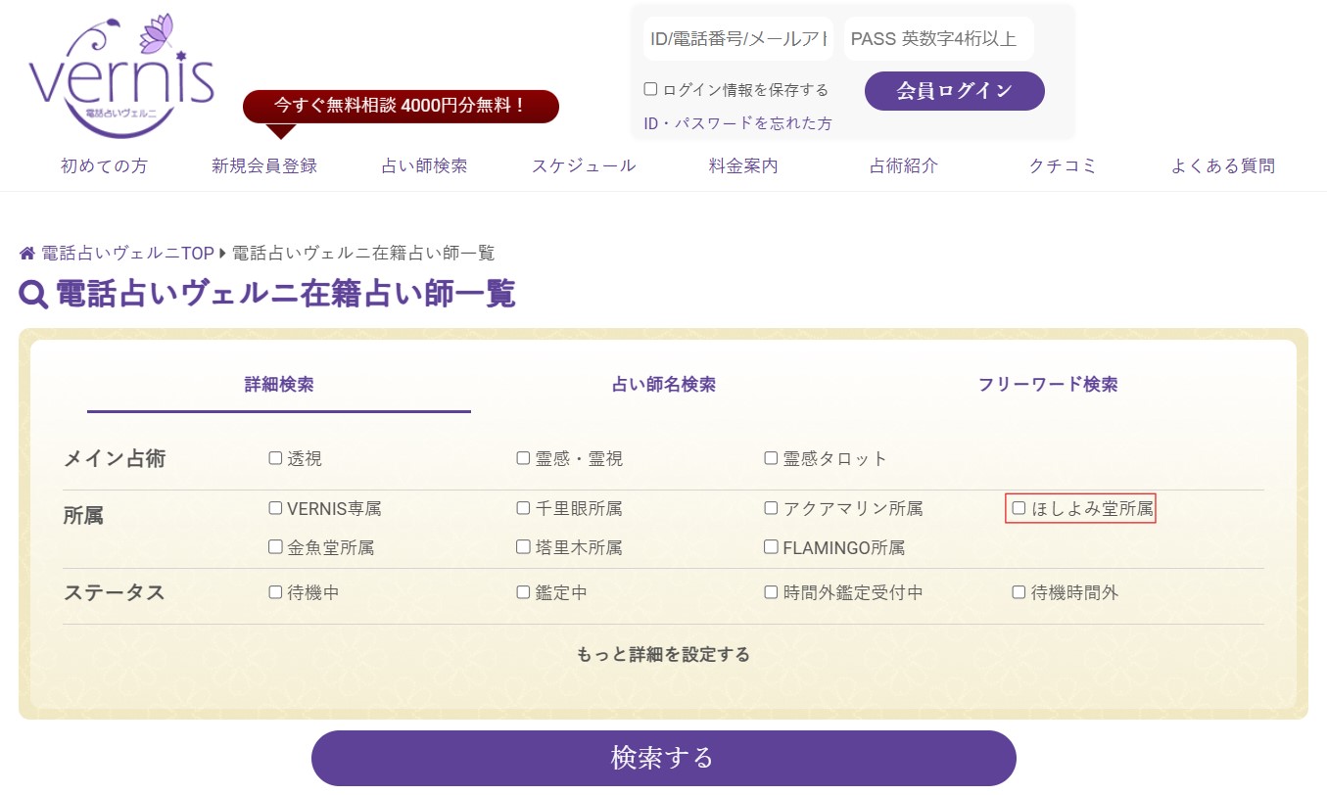
Task: Click the 今すぐ無料相談 banner
Action: pyautogui.click(x=401, y=106)
